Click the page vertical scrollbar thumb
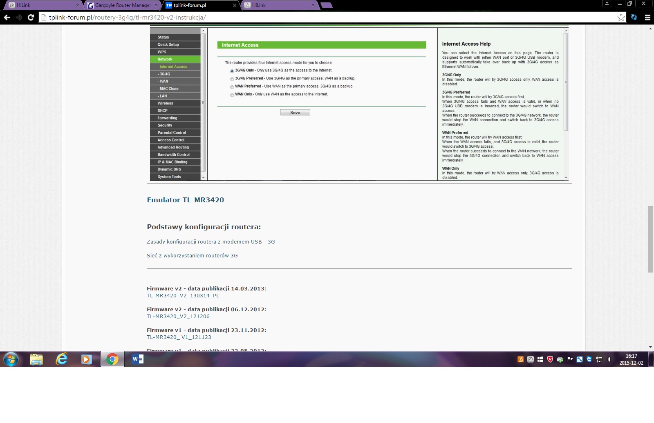 [650, 239]
